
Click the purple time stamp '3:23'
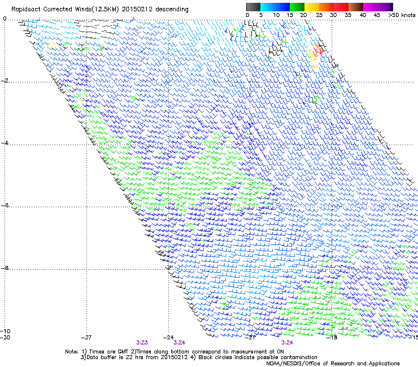coord(142,343)
